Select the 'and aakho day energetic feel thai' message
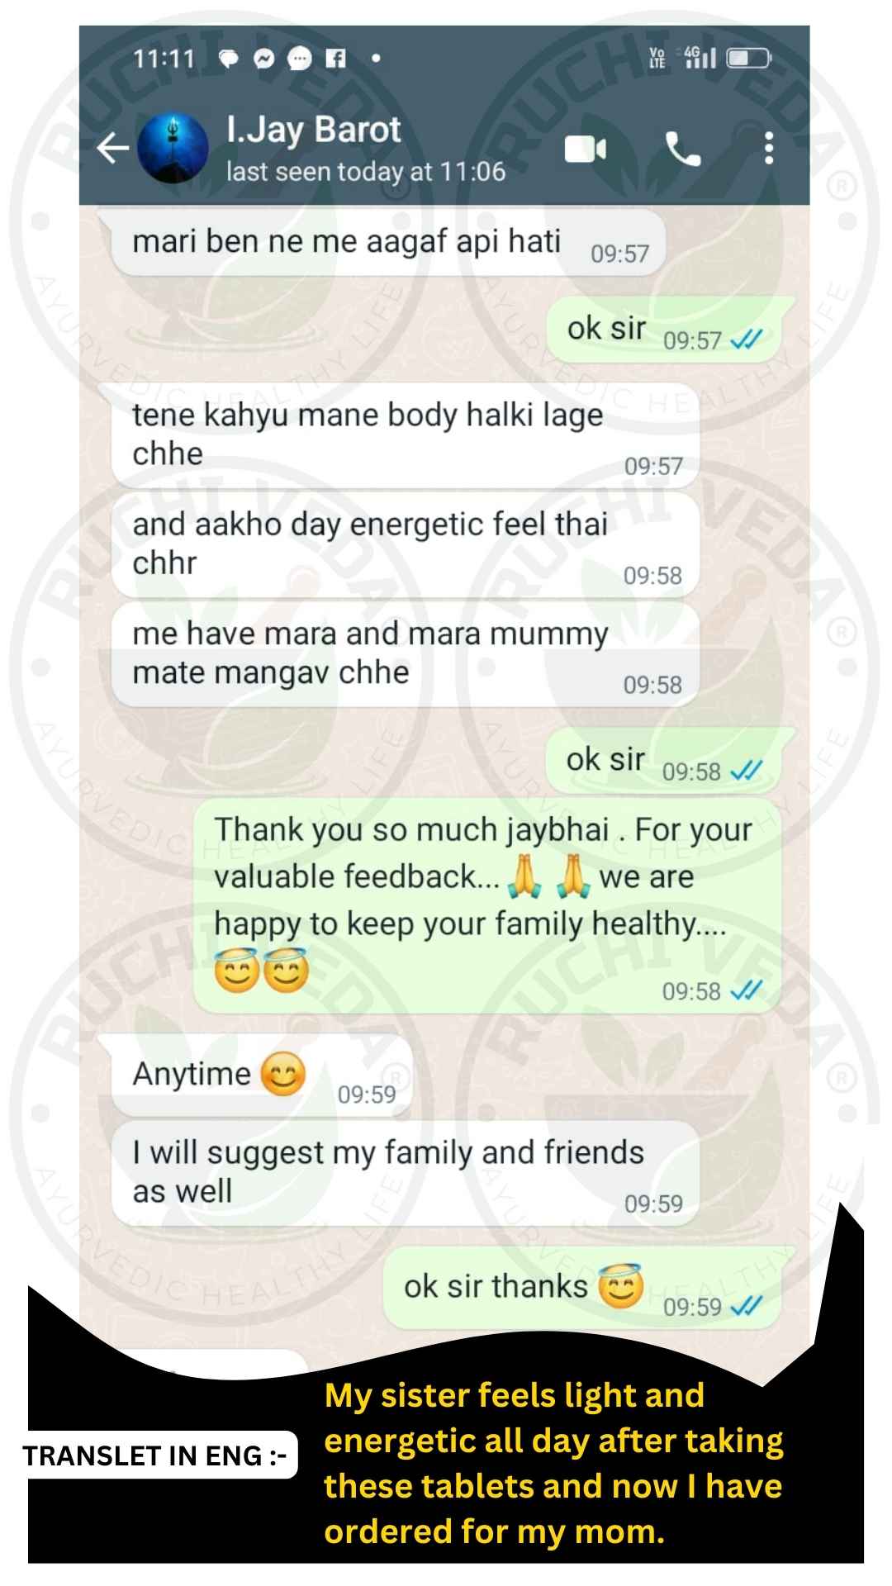Screen dimensions: 892x1586 (405, 544)
